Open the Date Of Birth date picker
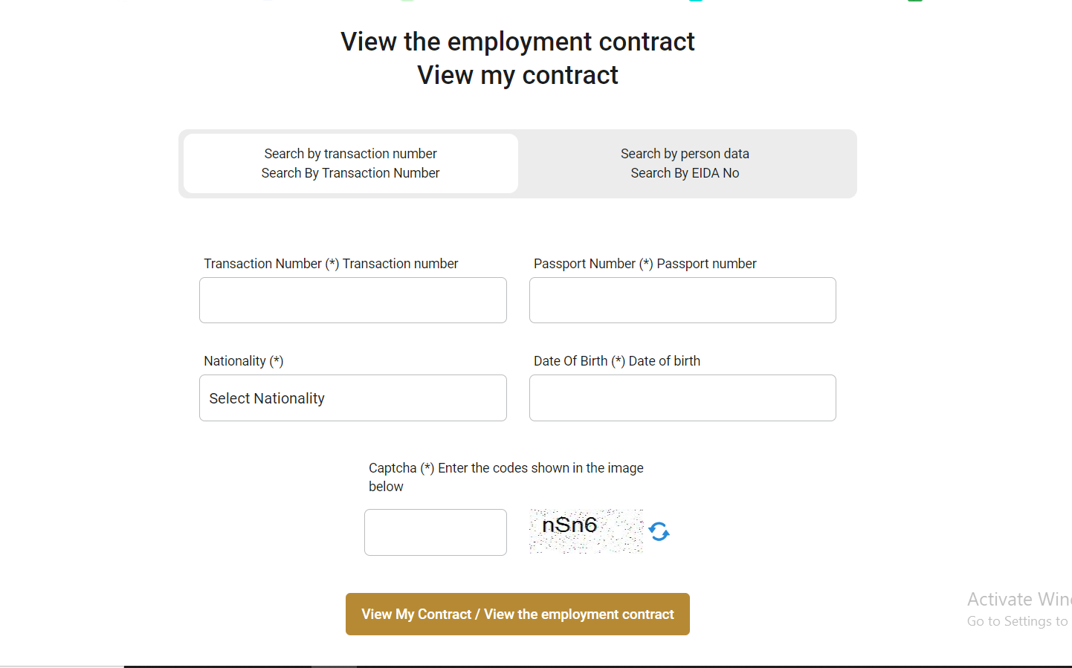This screenshot has width=1072, height=668. click(682, 398)
